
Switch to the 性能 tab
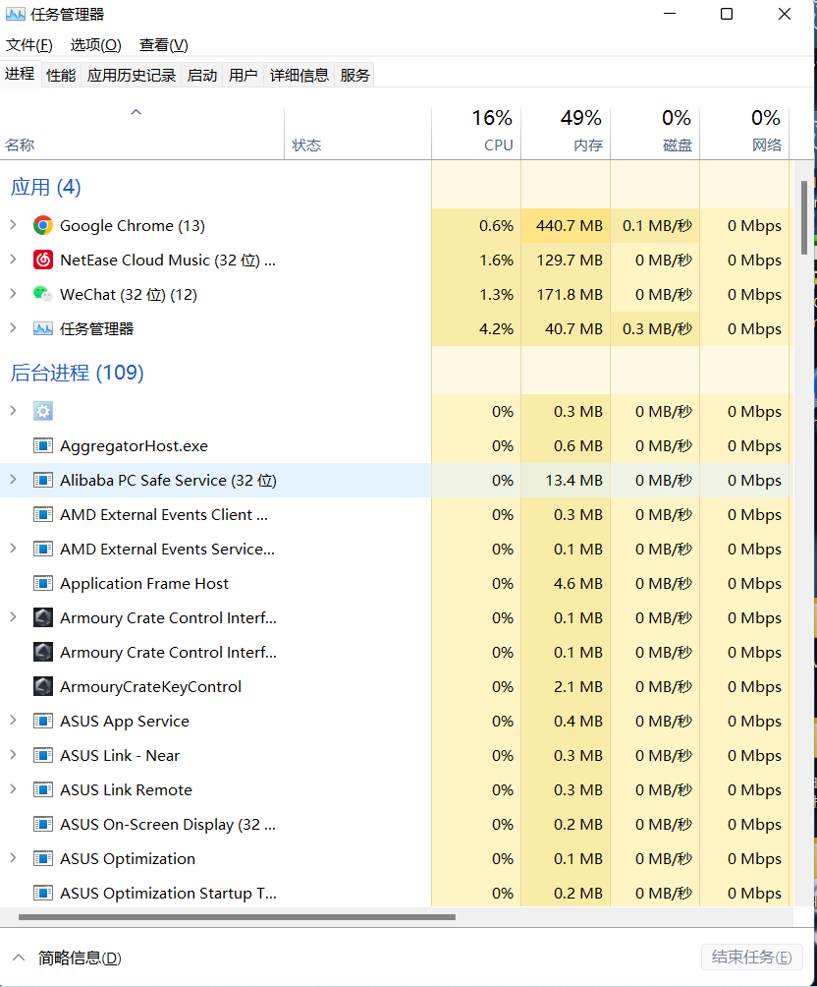[61, 76]
